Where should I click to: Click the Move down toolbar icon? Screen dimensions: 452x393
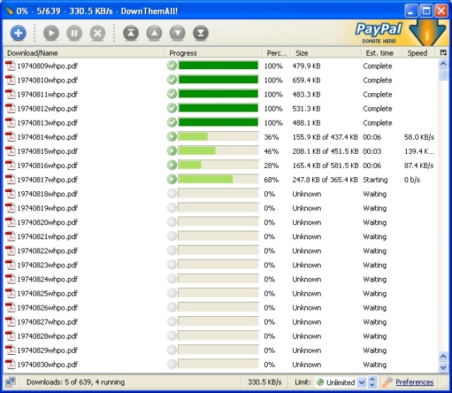coord(177,33)
